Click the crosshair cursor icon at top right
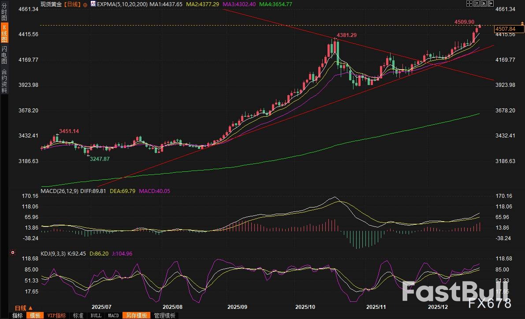This screenshot has height=319, width=525. click(469, 4)
